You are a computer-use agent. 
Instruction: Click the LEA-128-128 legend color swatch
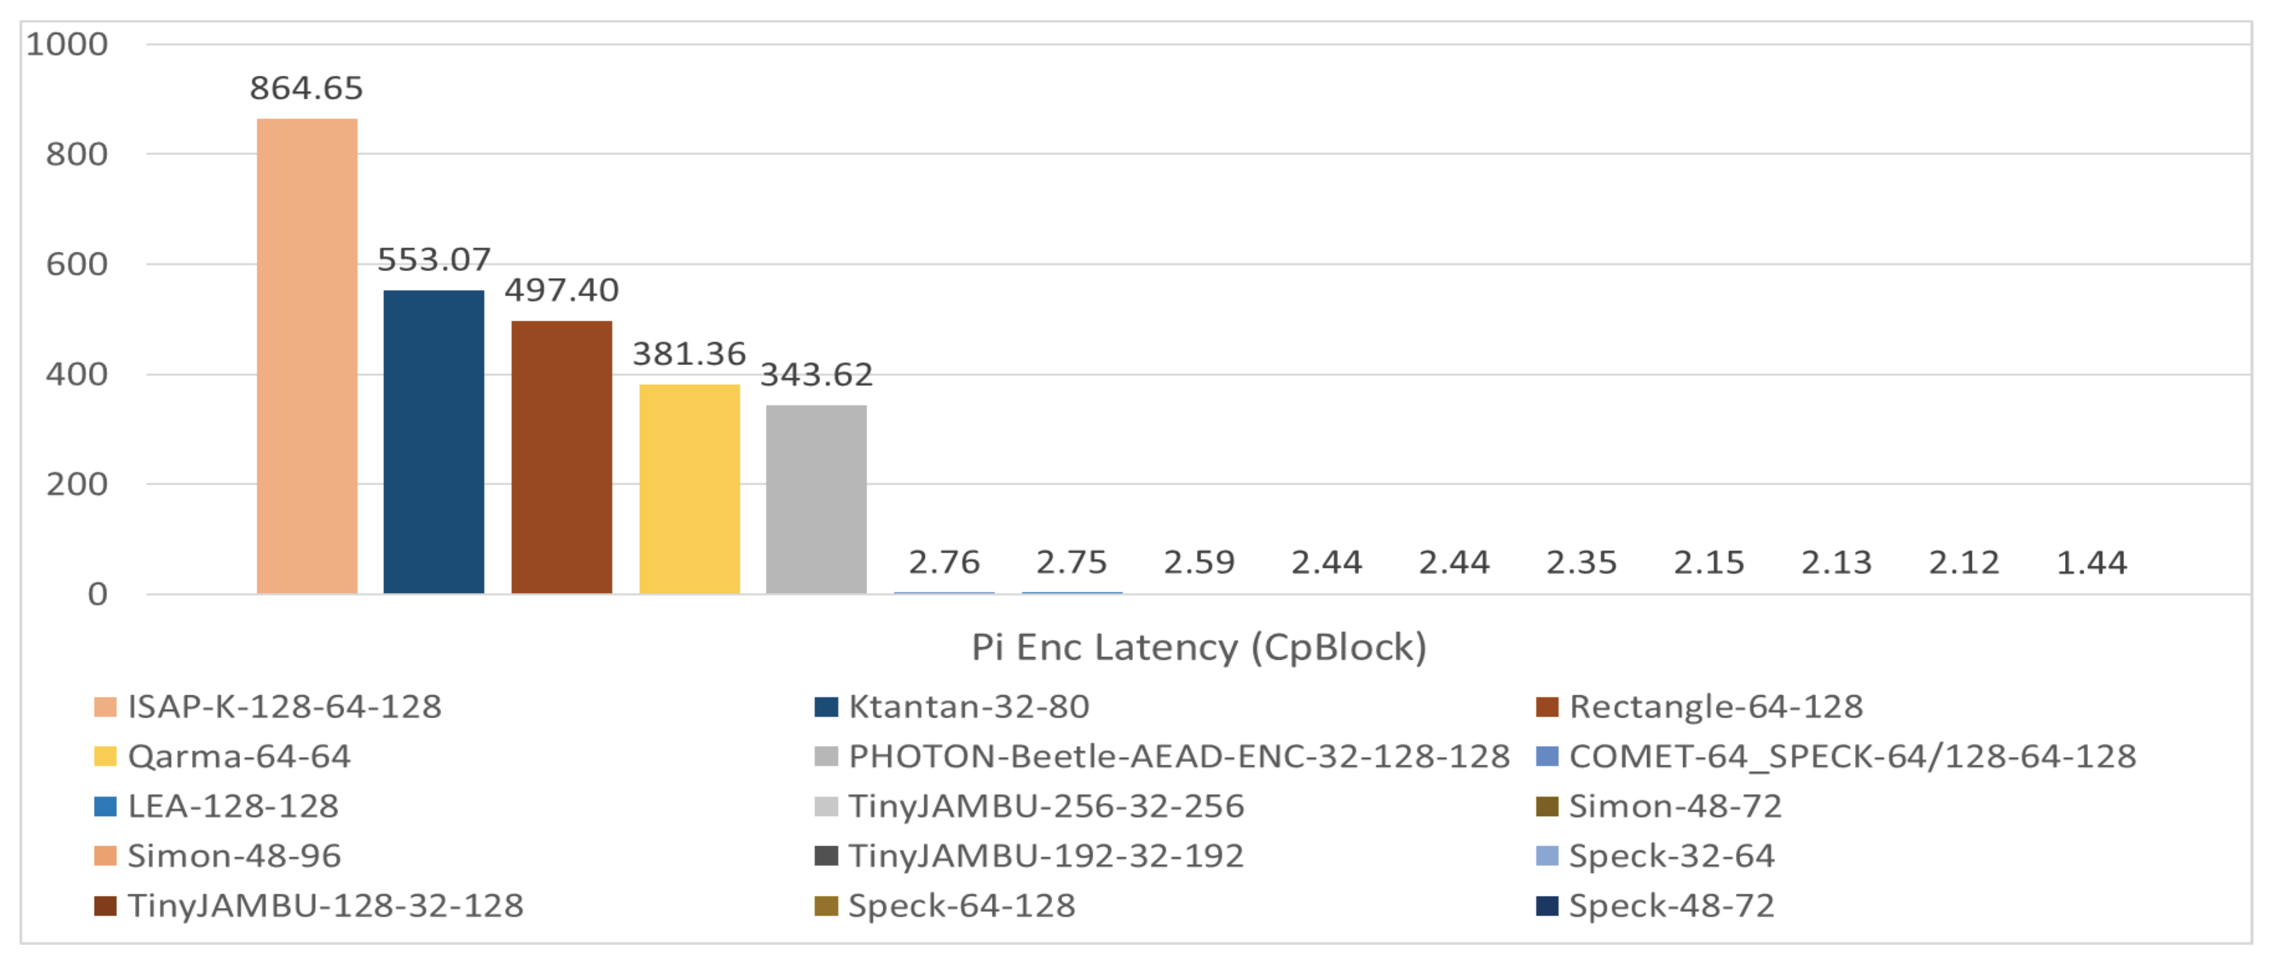pos(105,806)
